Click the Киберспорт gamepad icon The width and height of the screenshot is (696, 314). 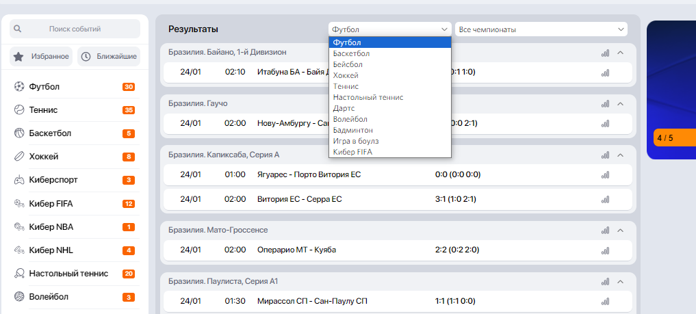pyautogui.click(x=18, y=180)
